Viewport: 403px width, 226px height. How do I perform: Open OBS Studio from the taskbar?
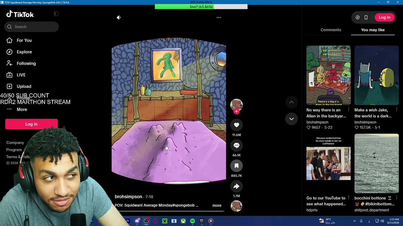(x=146, y=221)
